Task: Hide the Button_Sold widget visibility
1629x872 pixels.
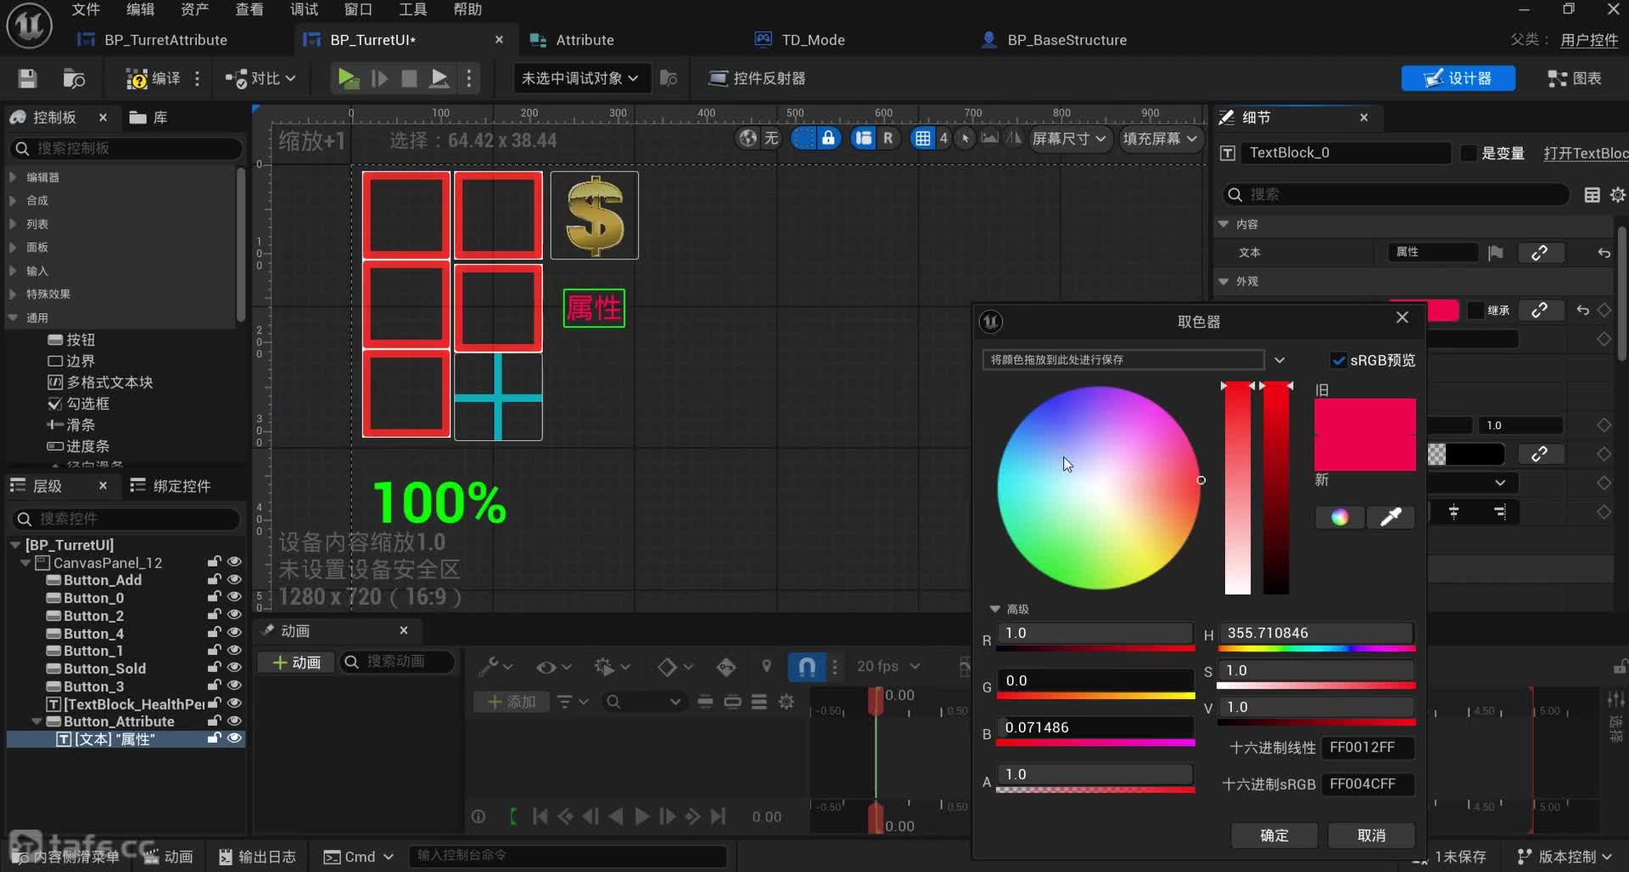Action: click(x=234, y=668)
